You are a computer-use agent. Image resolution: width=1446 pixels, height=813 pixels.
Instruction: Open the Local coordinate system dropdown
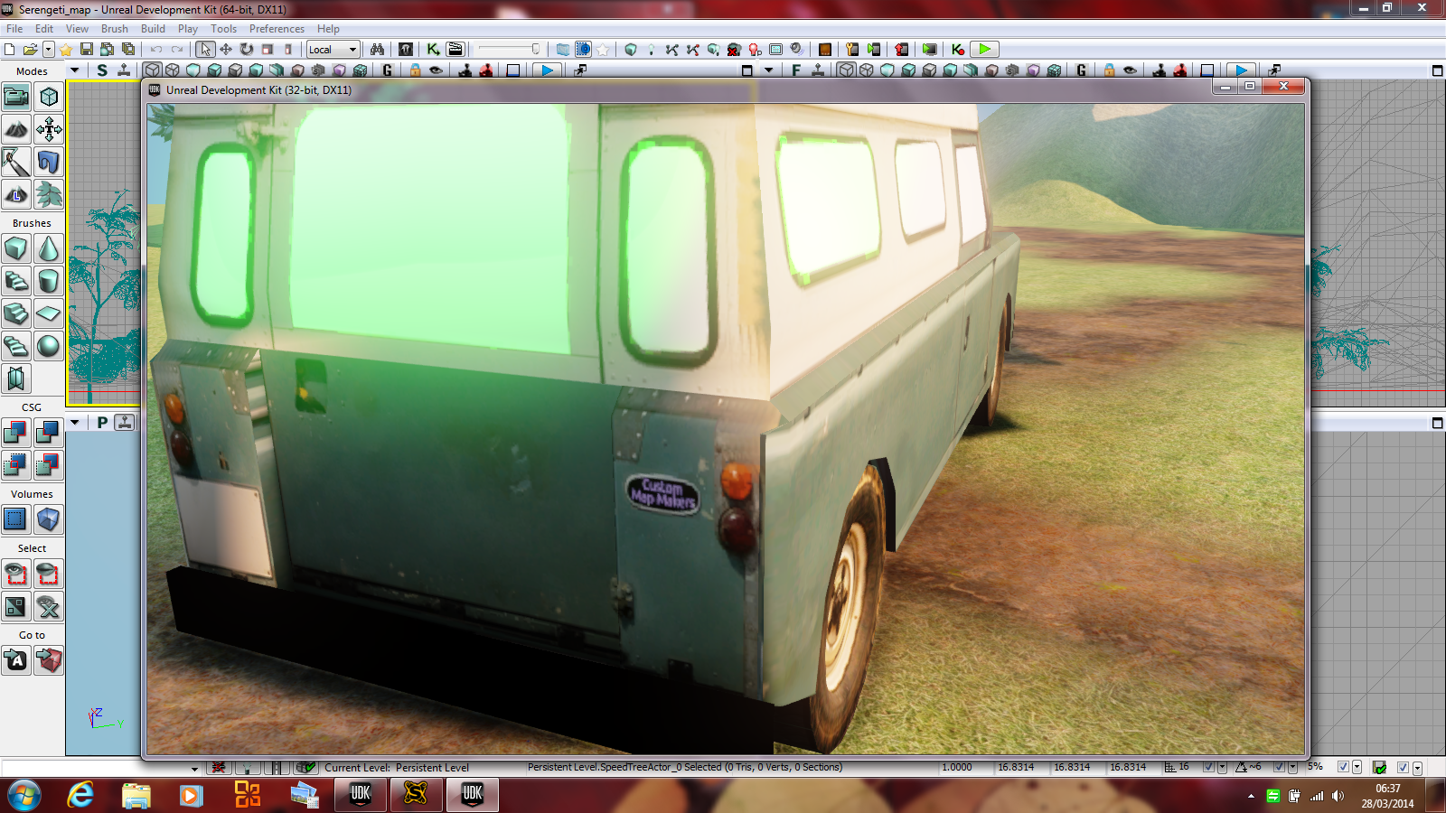[333, 50]
